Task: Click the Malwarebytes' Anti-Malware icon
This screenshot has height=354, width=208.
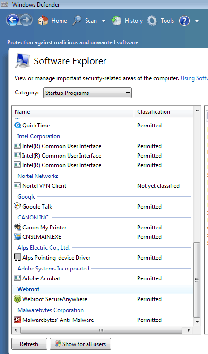Action: pyautogui.click(x=17, y=320)
